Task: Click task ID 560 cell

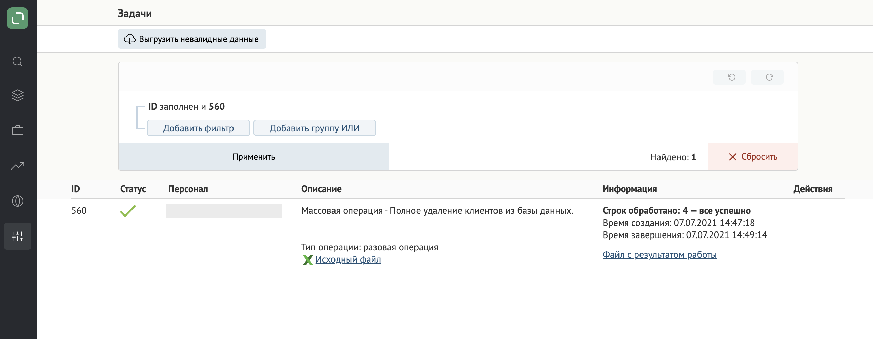Action: (79, 211)
